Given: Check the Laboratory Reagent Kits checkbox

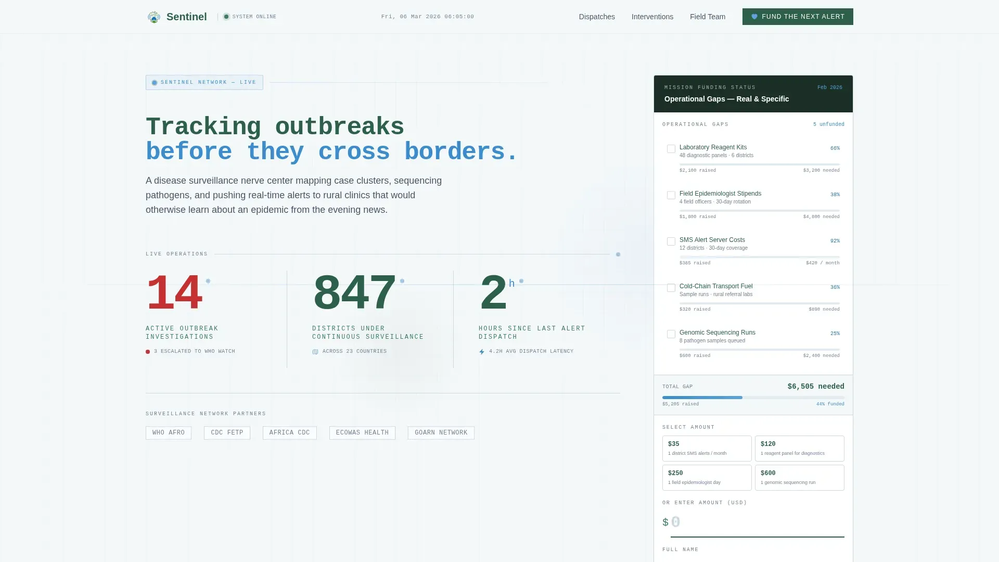Looking at the screenshot, I should [671, 149].
